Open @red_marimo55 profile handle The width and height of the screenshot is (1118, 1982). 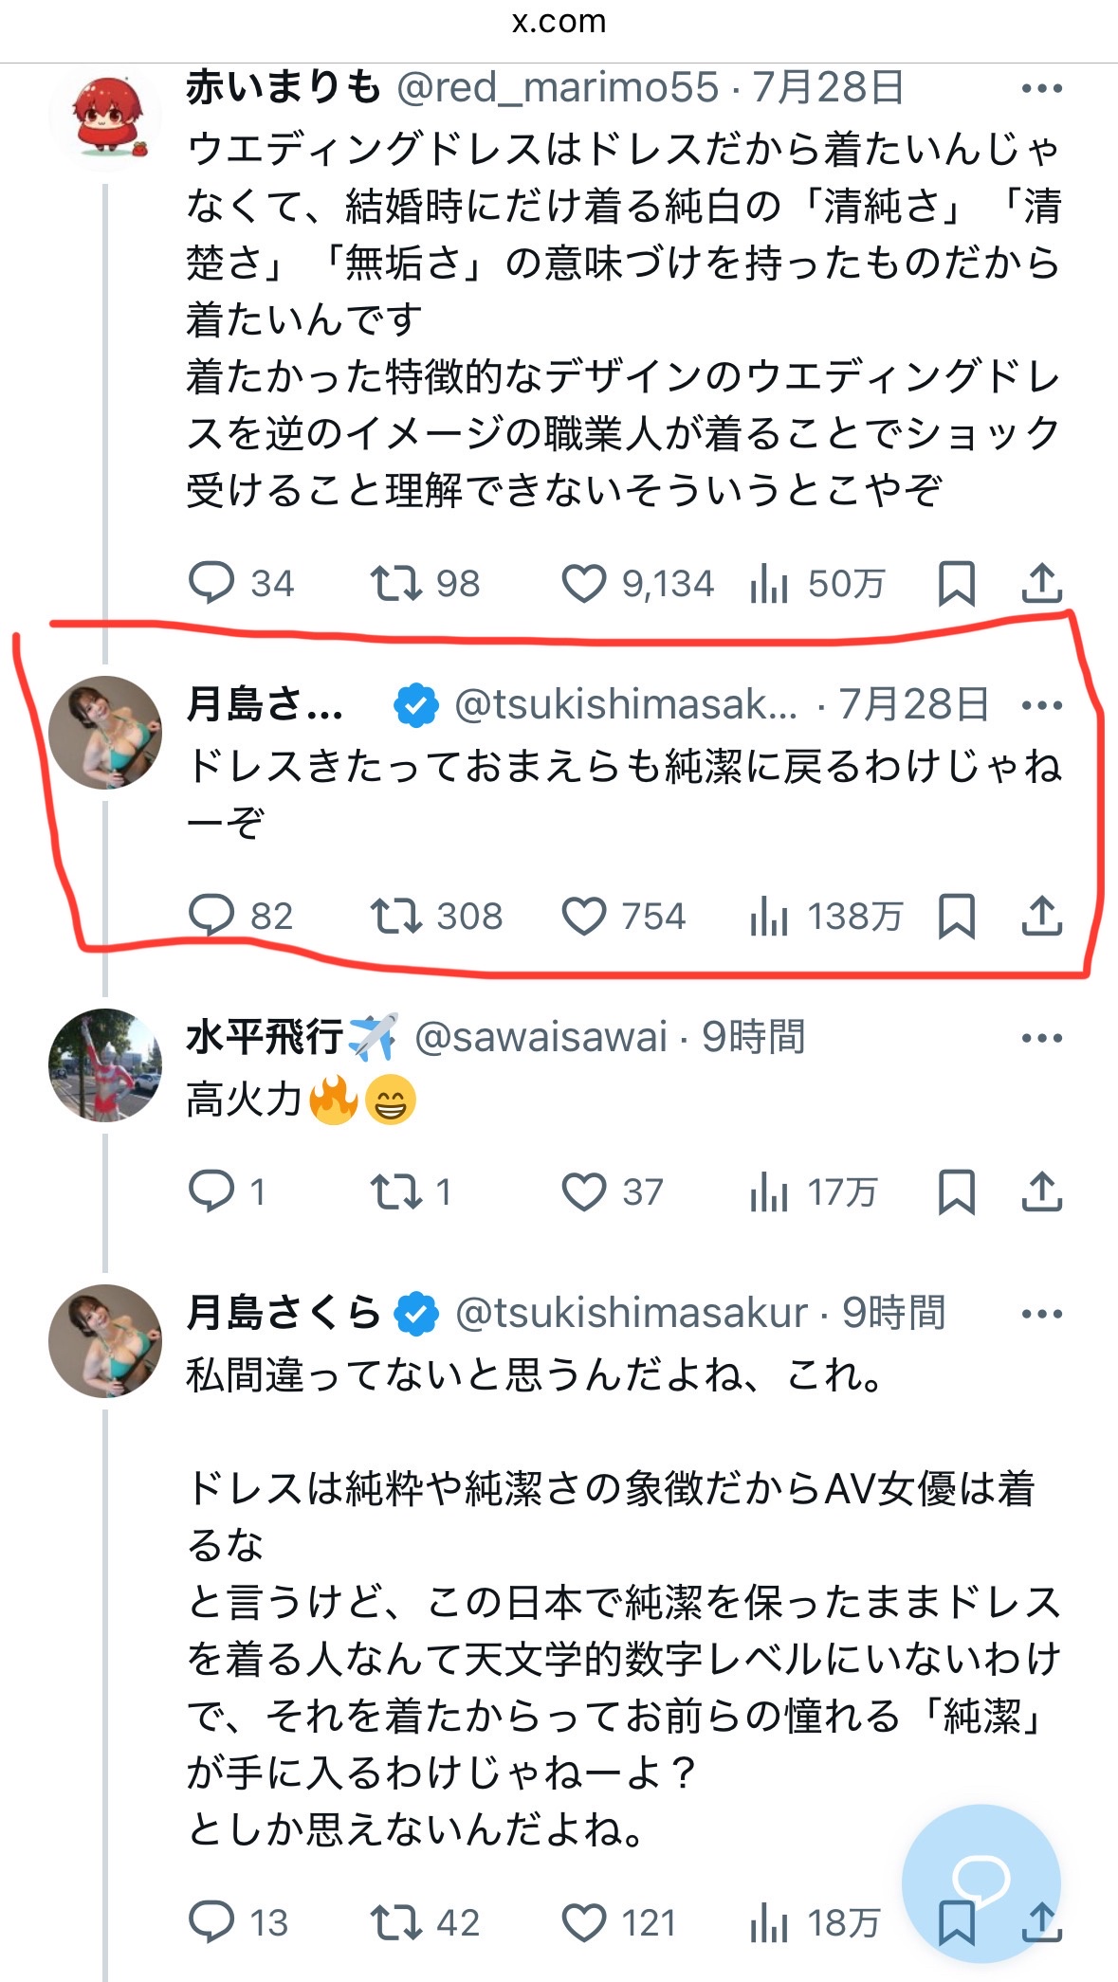[x=558, y=88]
